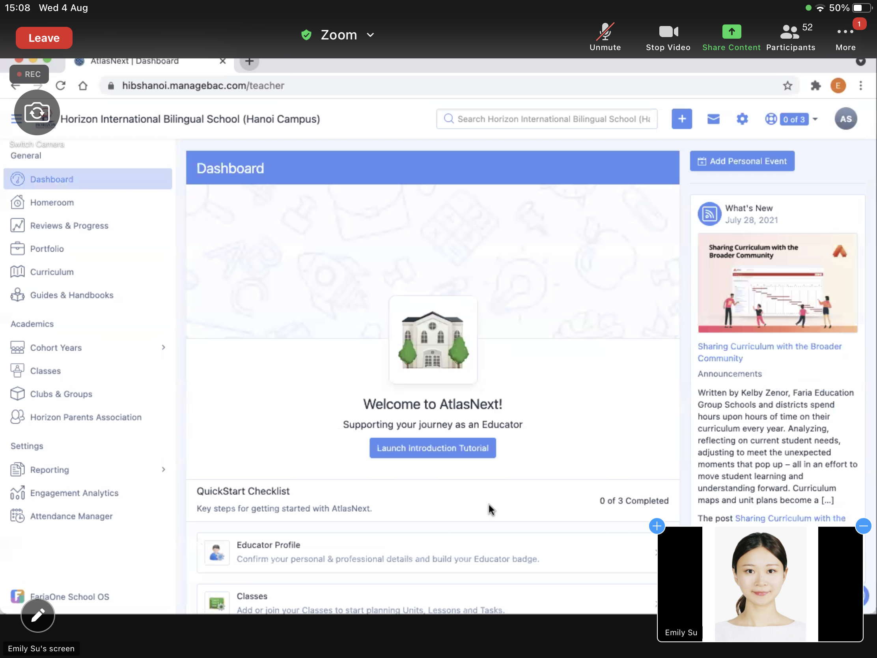The height and width of the screenshot is (658, 877).
Task: Open Curriculum in sidebar
Action: [x=88, y=272]
